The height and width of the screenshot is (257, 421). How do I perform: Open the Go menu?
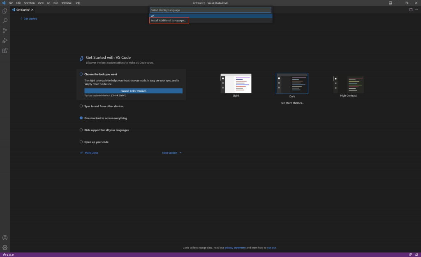click(49, 3)
